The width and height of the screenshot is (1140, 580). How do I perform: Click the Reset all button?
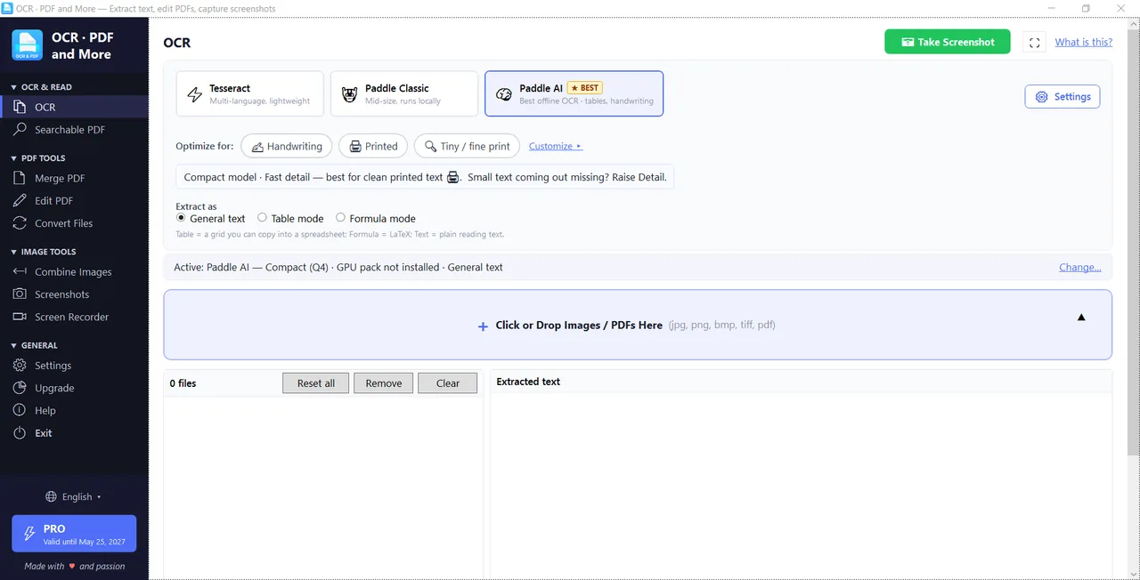pos(316,383)
